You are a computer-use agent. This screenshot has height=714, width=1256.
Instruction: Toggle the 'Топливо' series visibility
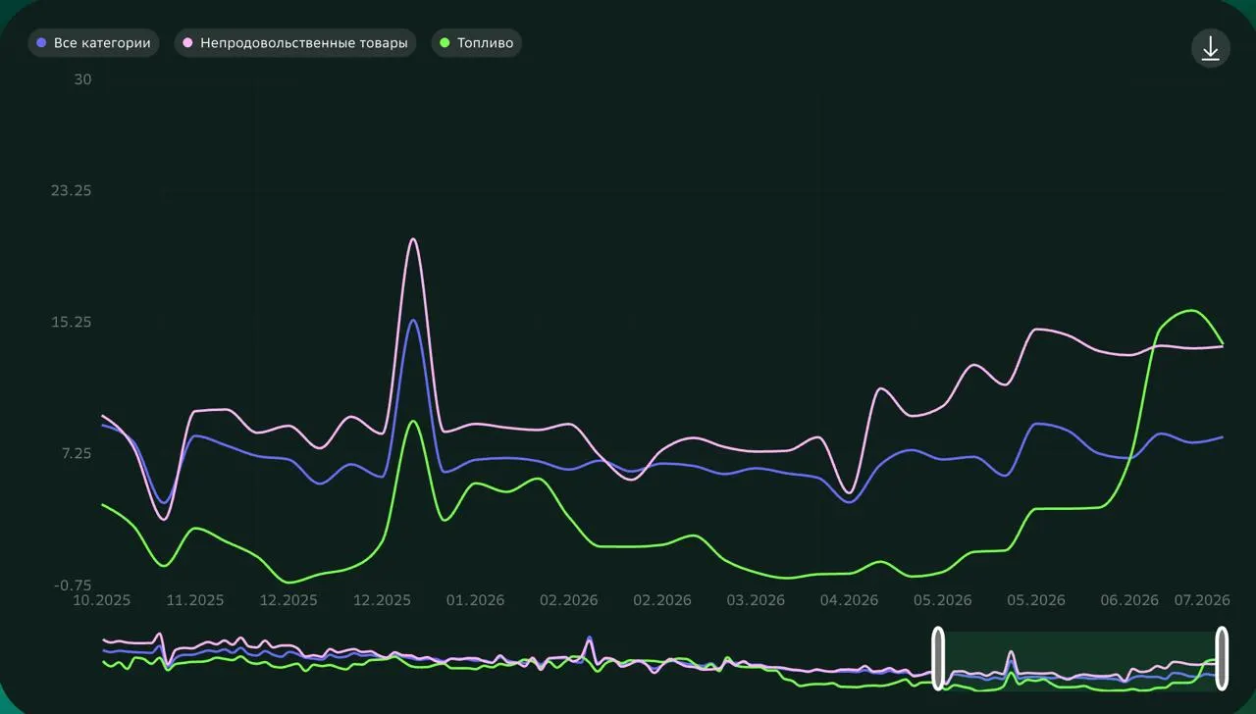(x=477, y=43)
